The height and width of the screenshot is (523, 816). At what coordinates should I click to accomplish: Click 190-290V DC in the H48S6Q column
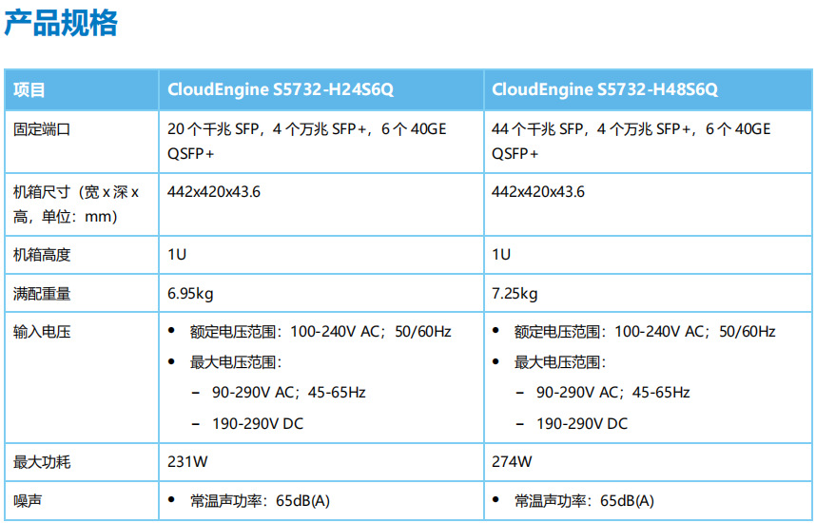coord(582,423)
